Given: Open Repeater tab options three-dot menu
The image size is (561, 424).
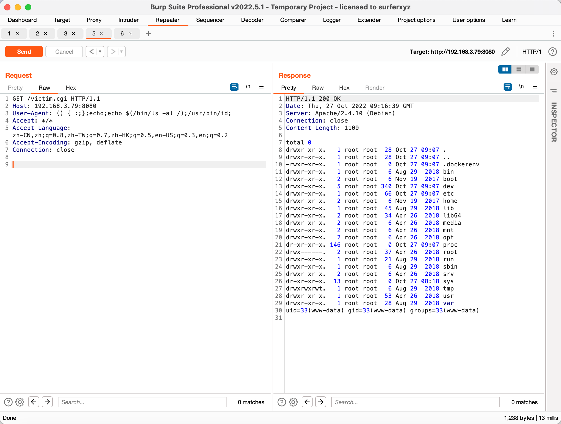Looking at the screenshot, I should pos(553,34).
